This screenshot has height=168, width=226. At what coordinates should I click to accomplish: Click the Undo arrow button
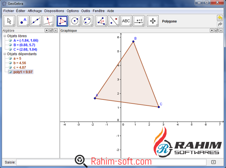[x=220, y=18]
